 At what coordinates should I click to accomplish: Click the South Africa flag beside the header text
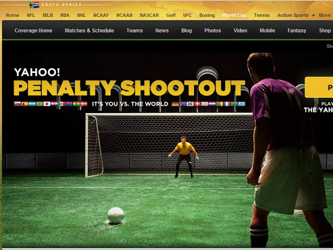(x=34, y=5)
